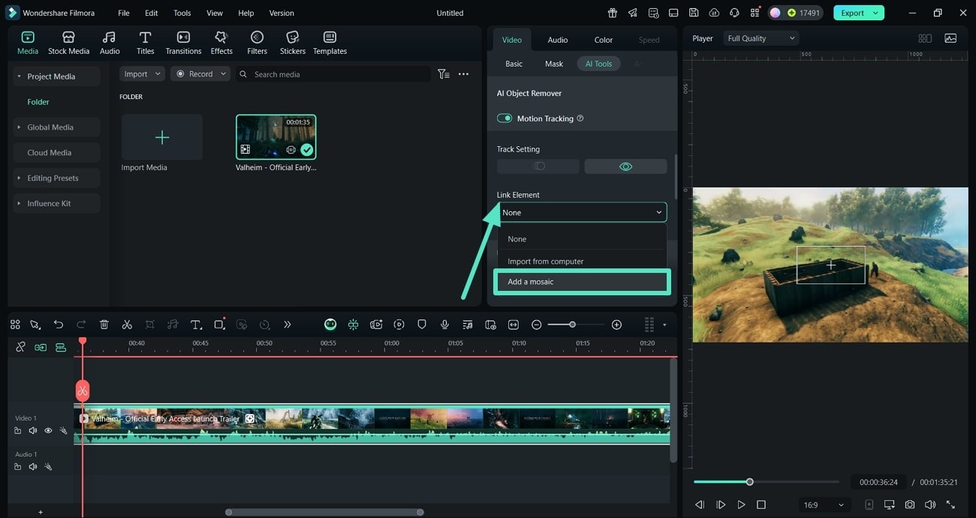Add a marker with shield icon
Screen dimensions: 976x518
tap(422, 325)
